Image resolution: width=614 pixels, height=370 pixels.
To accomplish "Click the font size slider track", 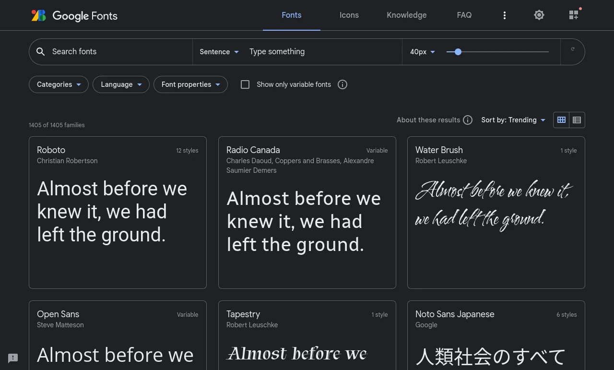I will (x=498, y=52).
